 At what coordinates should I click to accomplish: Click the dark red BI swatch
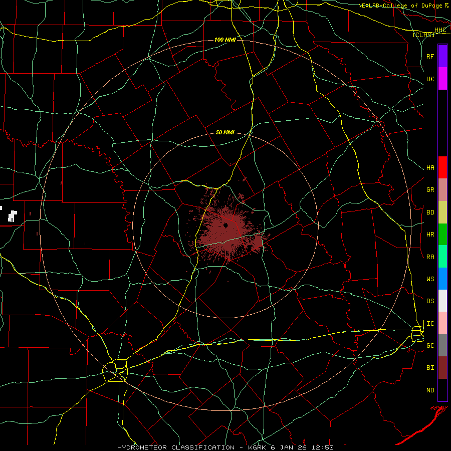point(442,368)
